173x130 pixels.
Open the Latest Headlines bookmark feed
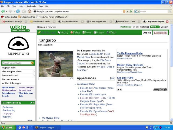click(26, 17)
